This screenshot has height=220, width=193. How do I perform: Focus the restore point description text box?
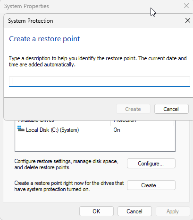pos(100,82)
